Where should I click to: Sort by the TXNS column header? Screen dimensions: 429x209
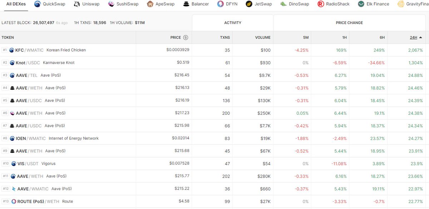tap(225, 38)
